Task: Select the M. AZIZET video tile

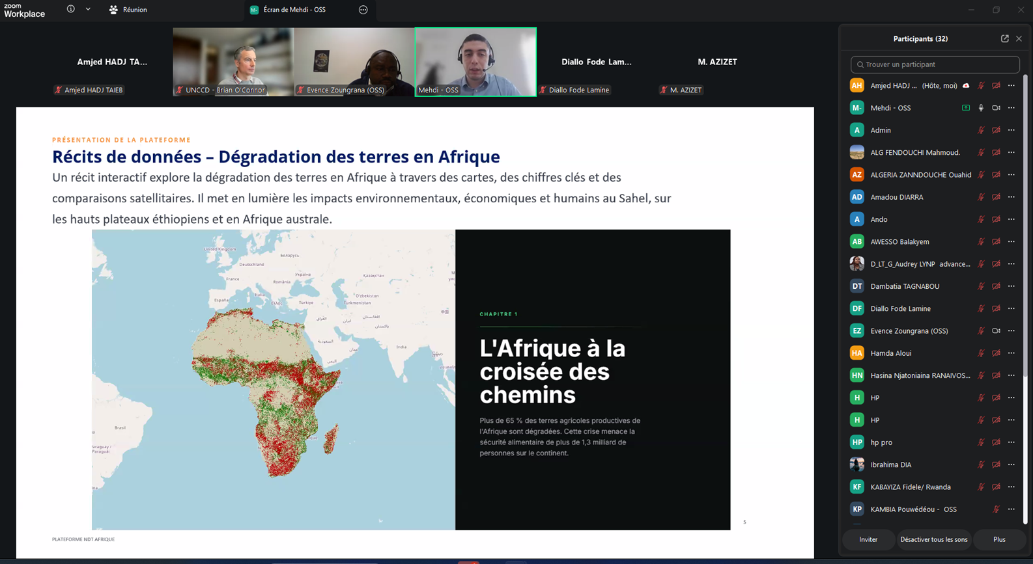Action: pyautogui.click(x=717, y=62)
